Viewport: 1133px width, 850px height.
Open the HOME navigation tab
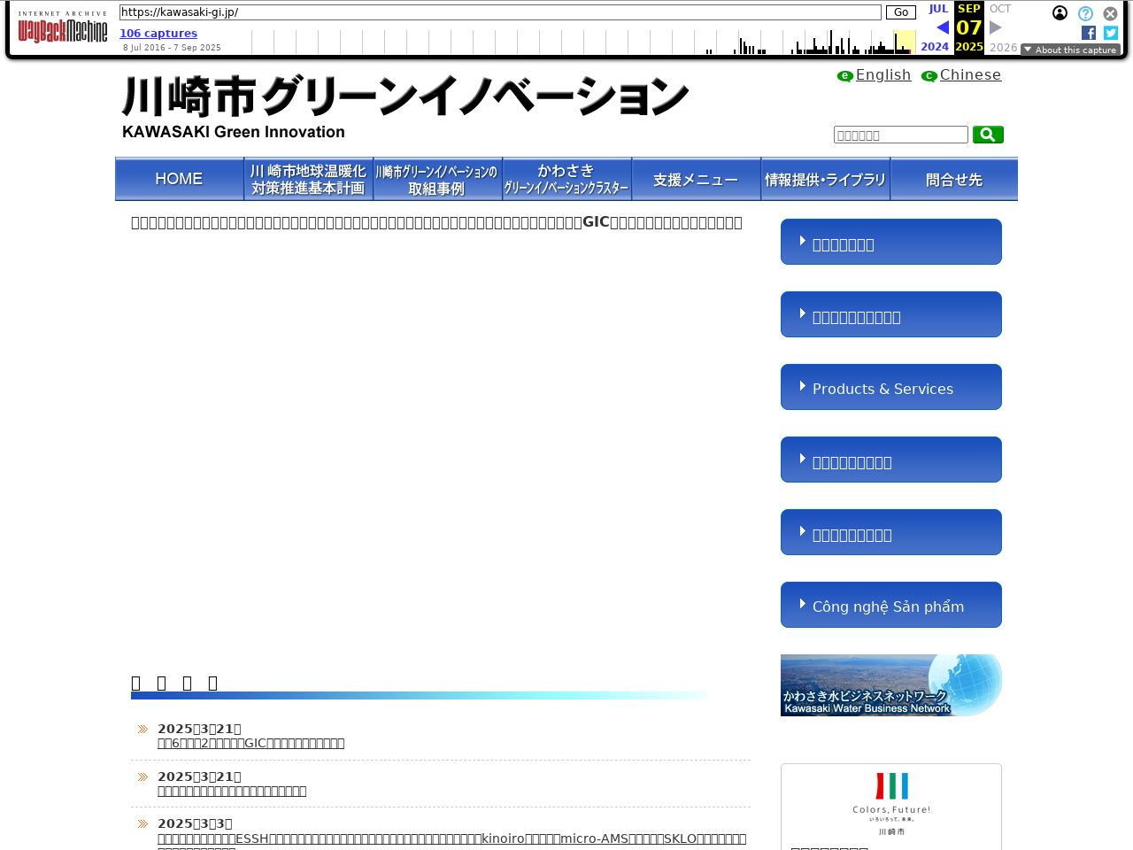(179, 179)
